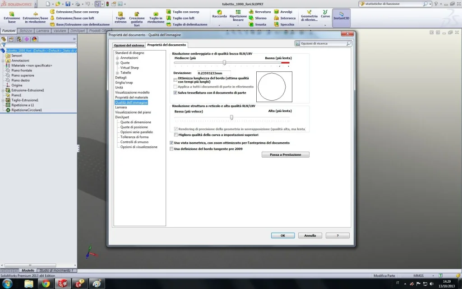Expand Annotazioni node in feature tree
The image size is (462, 289).
coord(3,61)
